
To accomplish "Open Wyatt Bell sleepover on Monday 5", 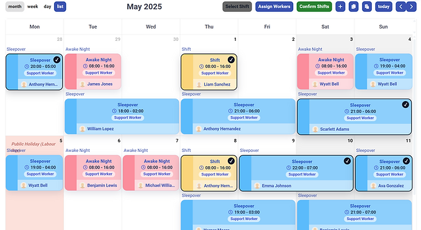I will [34, 173].
